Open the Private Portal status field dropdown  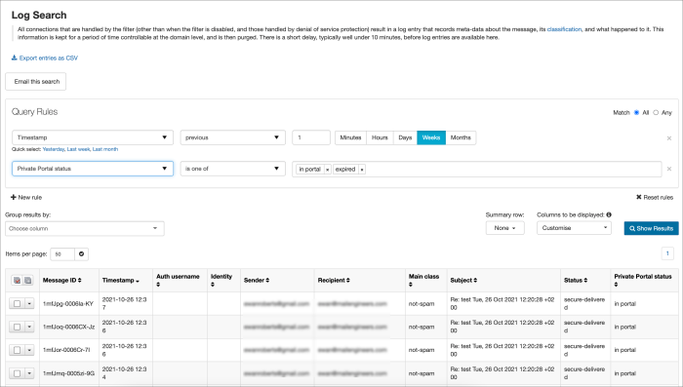pos(93,169)
